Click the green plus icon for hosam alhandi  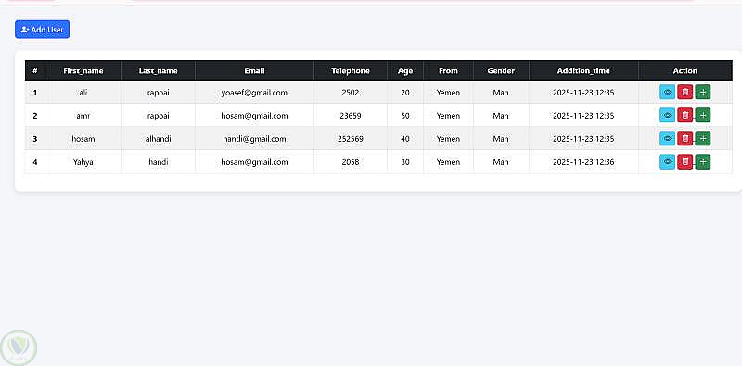click(703, 138)
